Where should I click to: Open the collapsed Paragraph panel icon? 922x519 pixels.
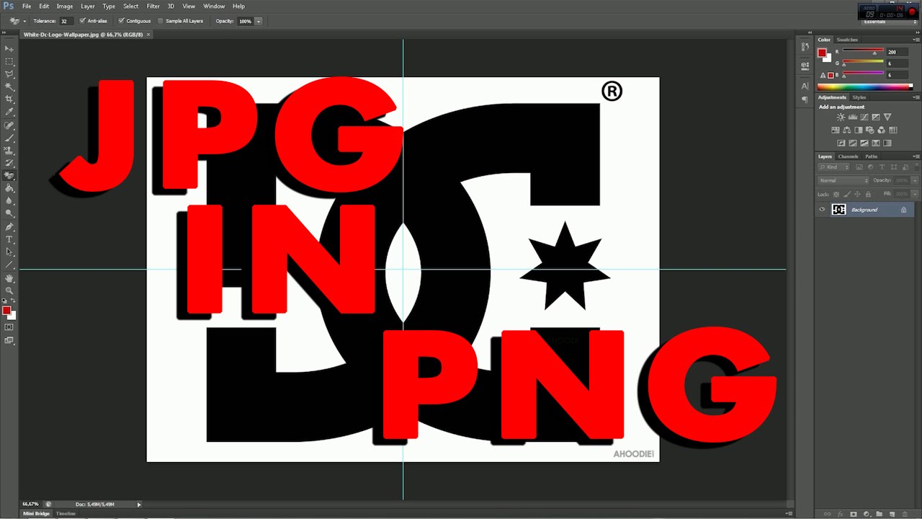click(805, 100)
